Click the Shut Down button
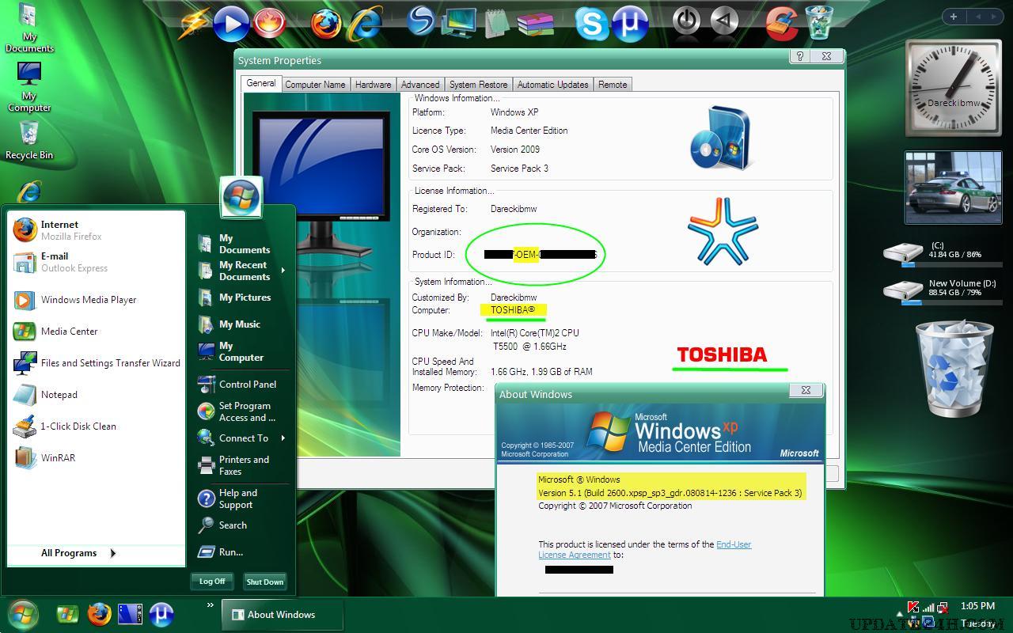 click(264, 582)
